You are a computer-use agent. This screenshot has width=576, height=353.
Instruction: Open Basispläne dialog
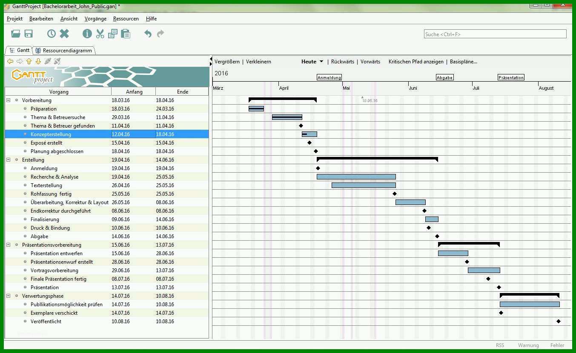464,62
